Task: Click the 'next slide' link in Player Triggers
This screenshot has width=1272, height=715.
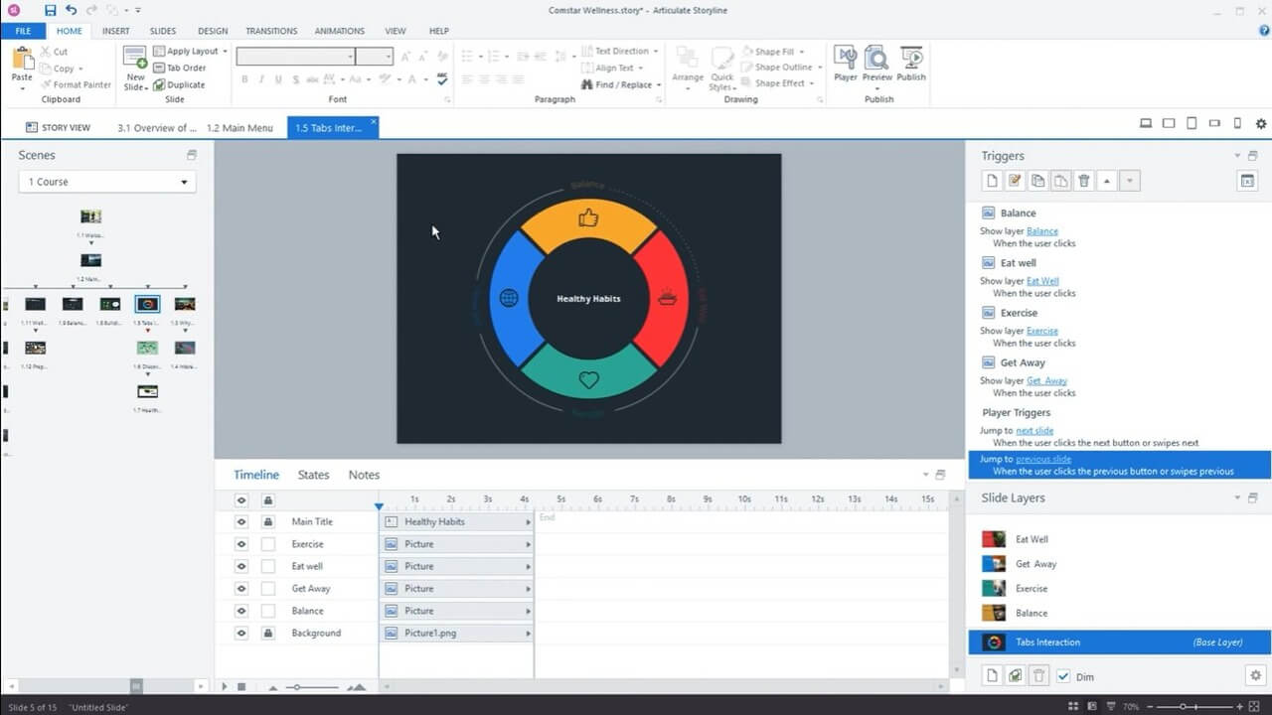Action: [x=1034, y=430]
